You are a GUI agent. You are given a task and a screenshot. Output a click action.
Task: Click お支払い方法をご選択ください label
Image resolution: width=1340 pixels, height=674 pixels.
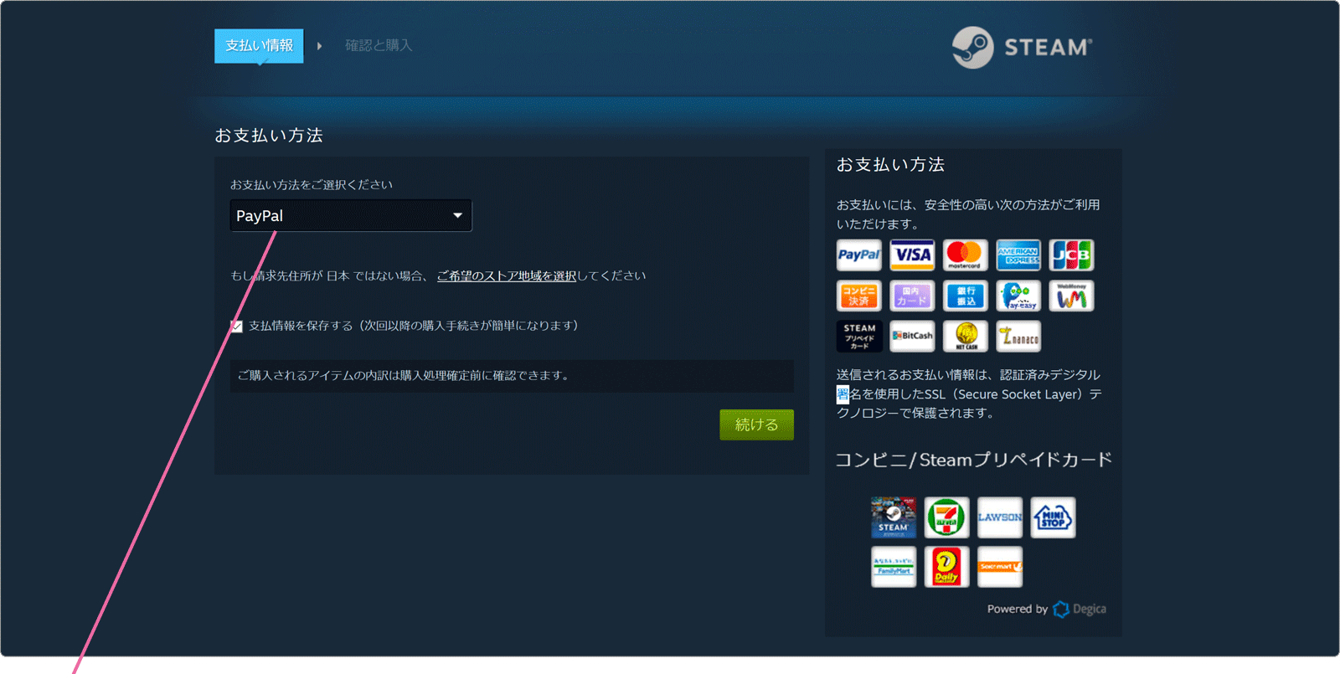point(312,184)
